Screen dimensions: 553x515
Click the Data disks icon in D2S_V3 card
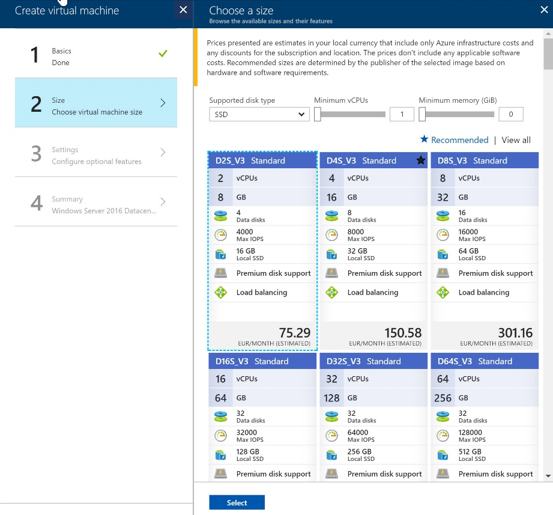pyautogui.click(x=221, y=216)
